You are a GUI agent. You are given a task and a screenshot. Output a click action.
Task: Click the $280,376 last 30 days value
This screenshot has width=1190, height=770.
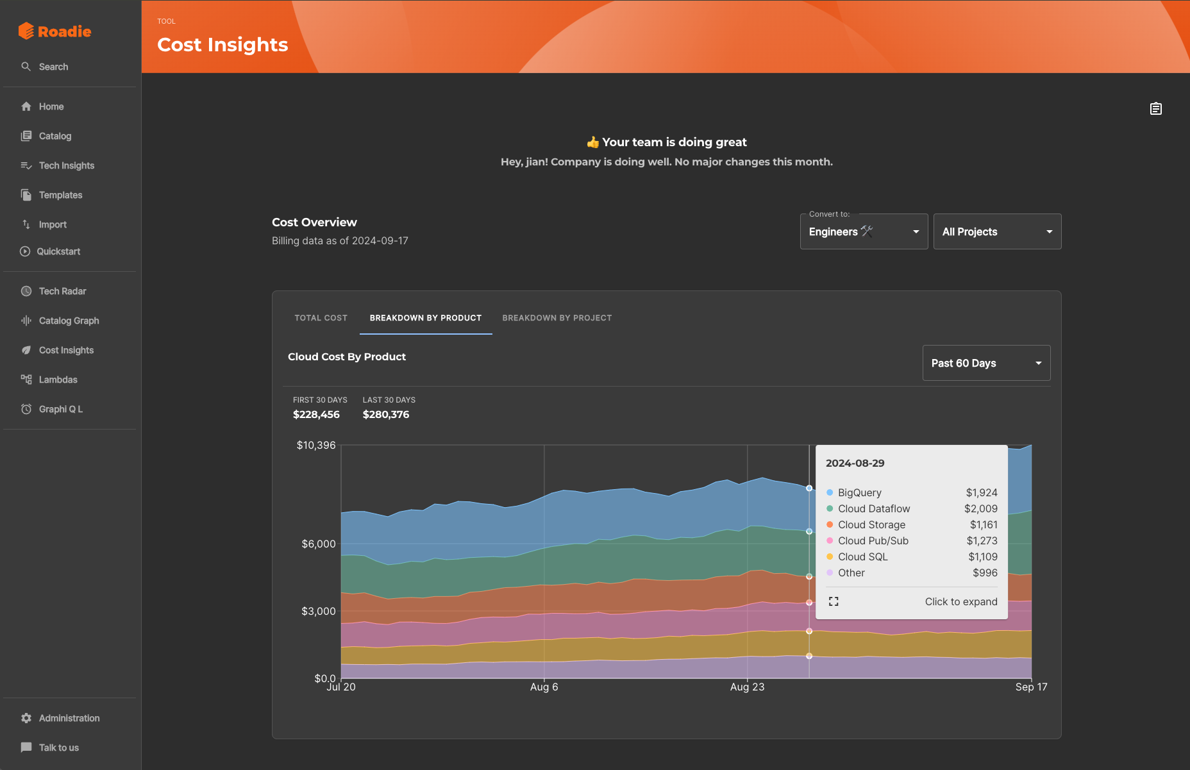386,414
